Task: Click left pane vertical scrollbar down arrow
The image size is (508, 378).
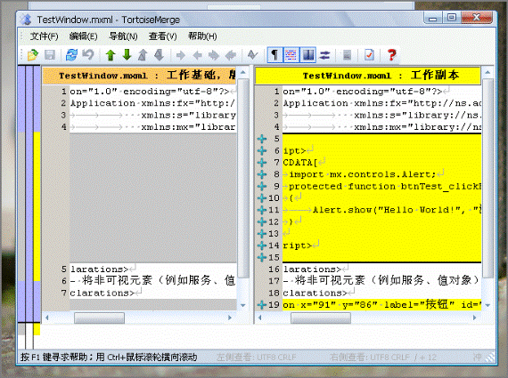Action: pyautogui.click(x=243, y=305)
